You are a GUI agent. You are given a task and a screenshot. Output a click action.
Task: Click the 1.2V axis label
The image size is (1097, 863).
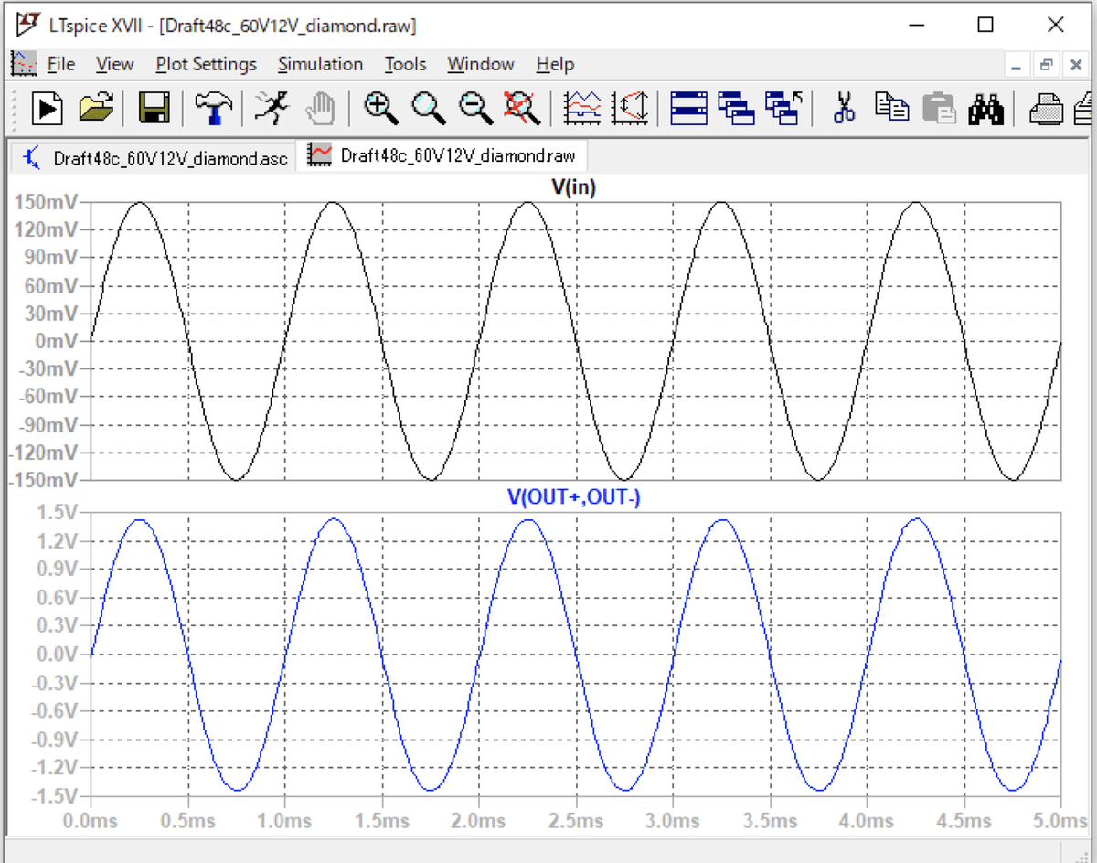(x=59, y=540)
